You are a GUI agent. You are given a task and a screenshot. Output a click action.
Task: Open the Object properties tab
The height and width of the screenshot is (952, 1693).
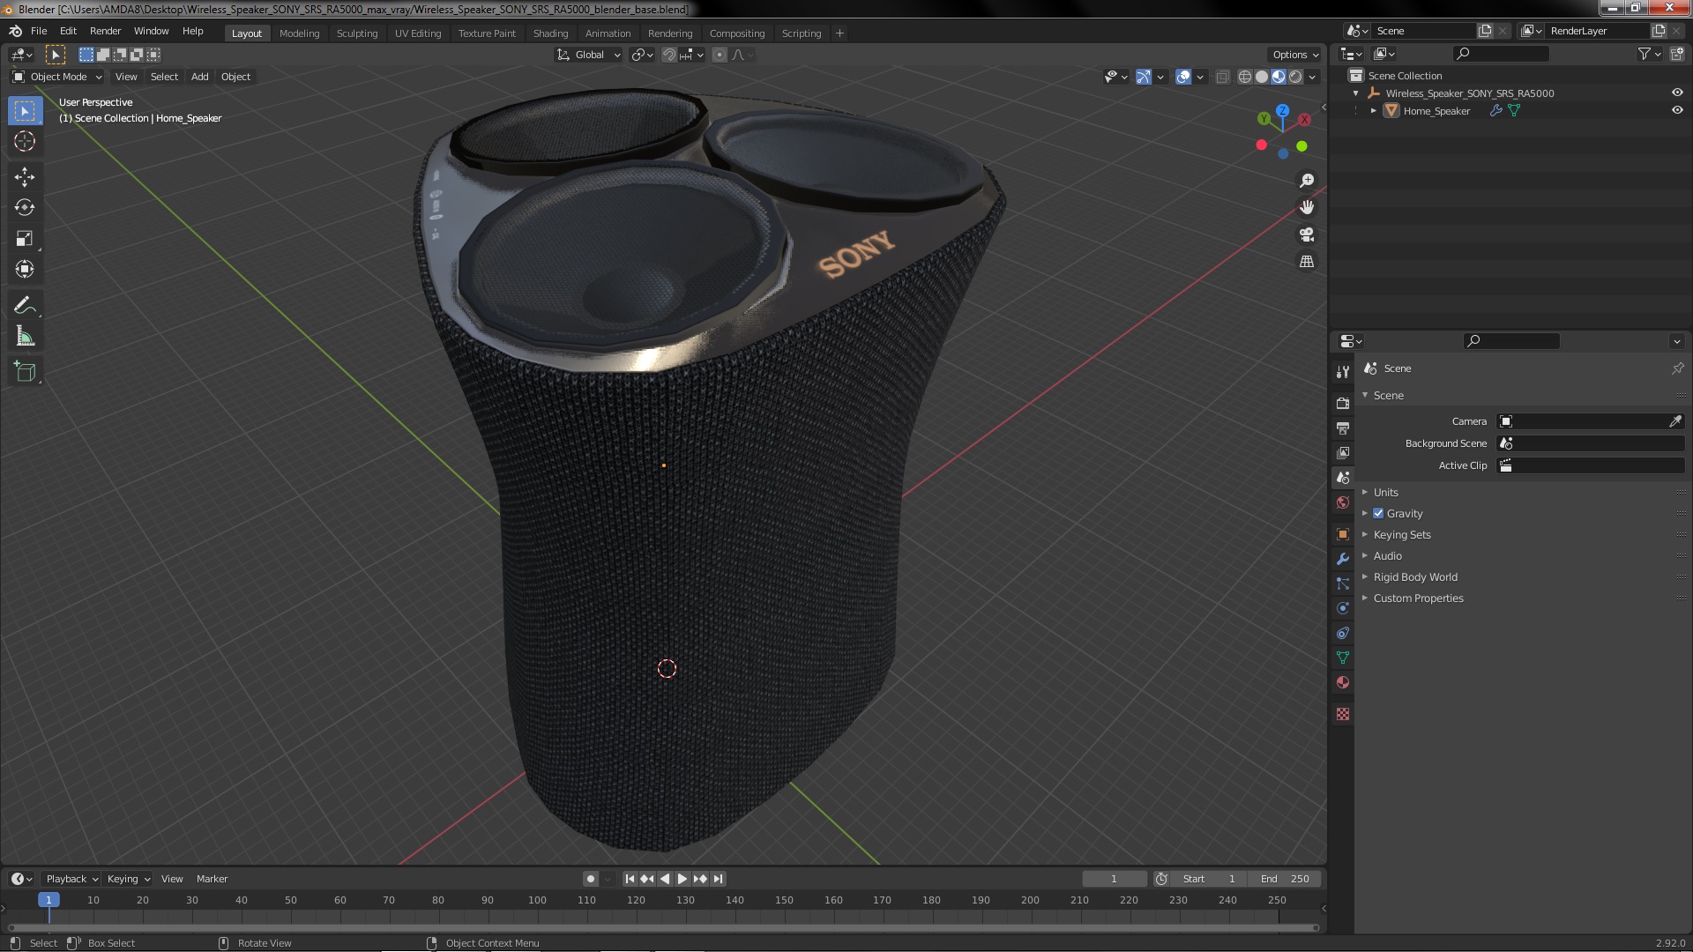pyautogui.click(x=1343, y=534)
